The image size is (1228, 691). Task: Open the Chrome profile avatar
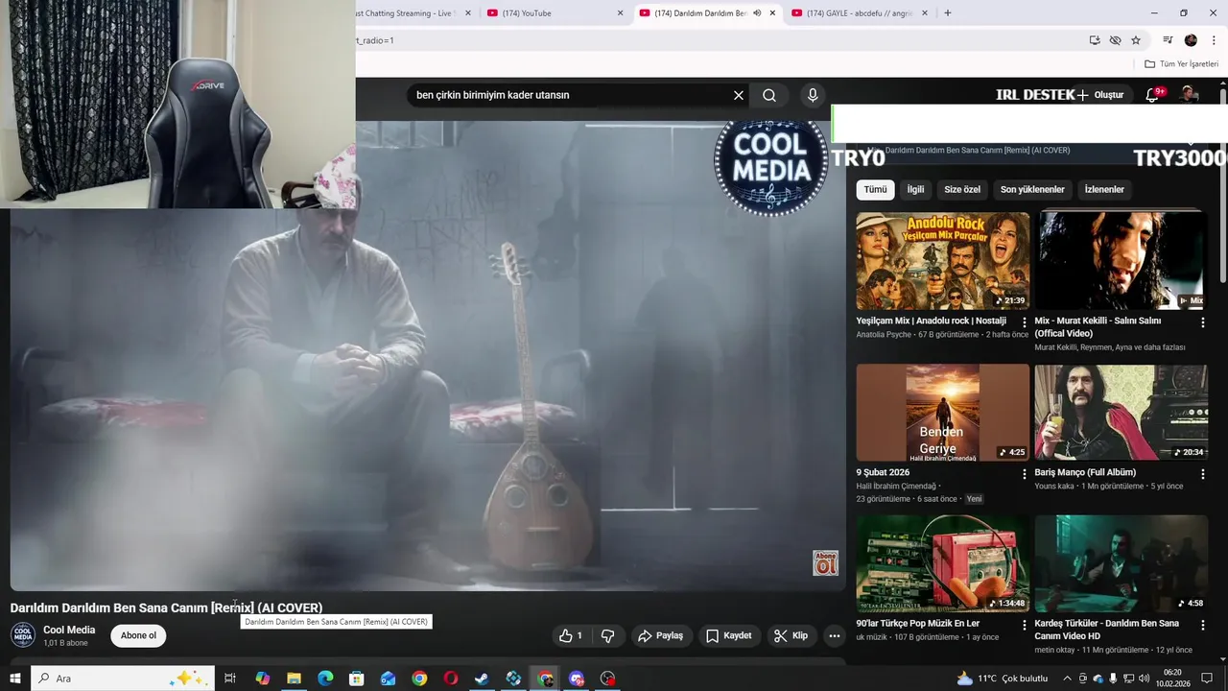point(1191,40)
